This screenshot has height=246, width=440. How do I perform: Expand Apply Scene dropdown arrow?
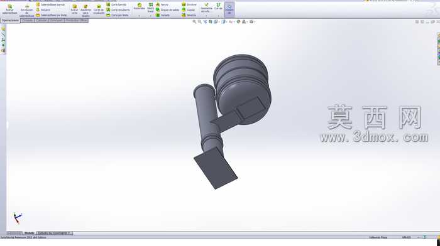click(x=246, y=22)
